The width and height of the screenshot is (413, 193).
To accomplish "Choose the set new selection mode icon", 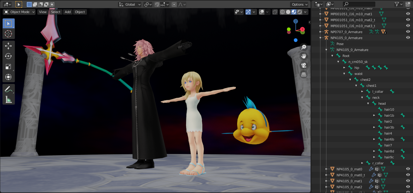I will coord(29,4).
